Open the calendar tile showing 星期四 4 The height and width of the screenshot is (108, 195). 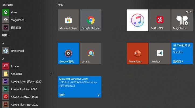point(182,53)
